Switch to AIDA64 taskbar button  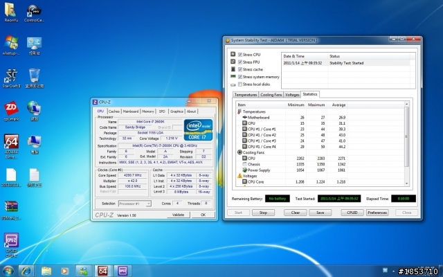tap(102, 271)
